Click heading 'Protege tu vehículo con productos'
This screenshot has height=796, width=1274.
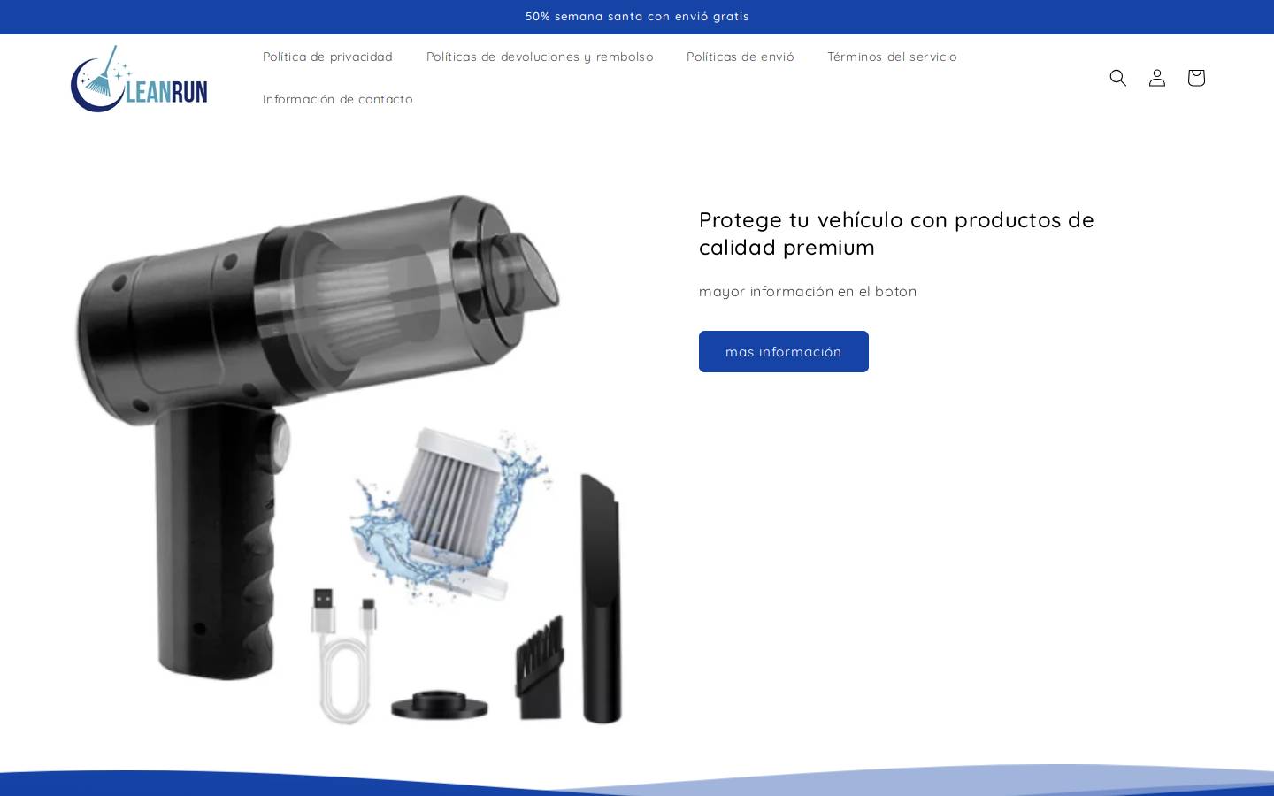tap(896, 233)
